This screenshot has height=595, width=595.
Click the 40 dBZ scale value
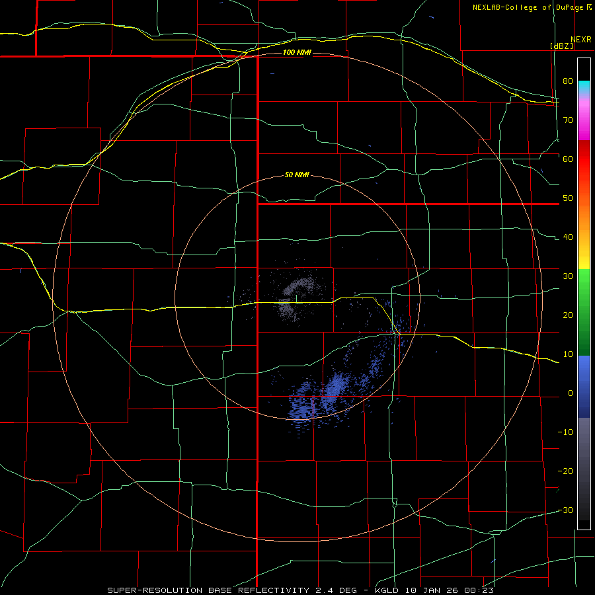point(568,237)
